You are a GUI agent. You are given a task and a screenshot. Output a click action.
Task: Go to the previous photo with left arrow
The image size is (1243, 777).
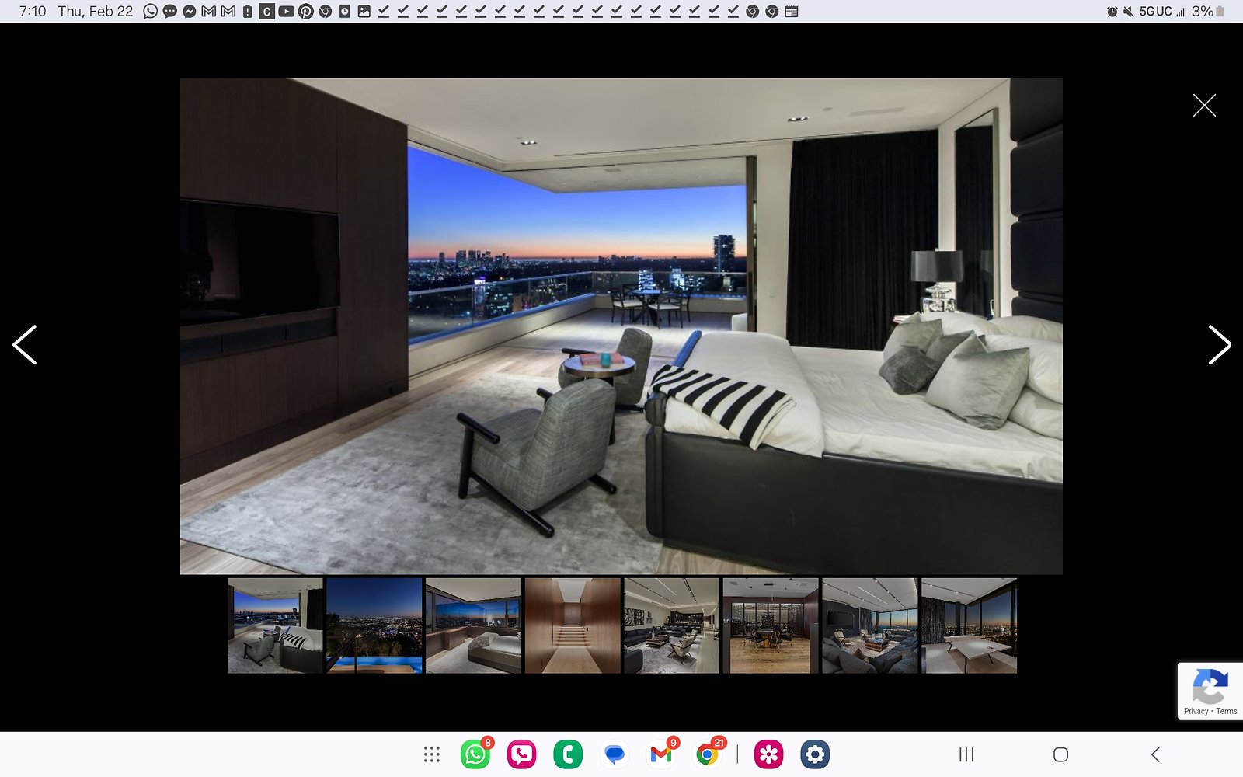click(x=25, y=345)
